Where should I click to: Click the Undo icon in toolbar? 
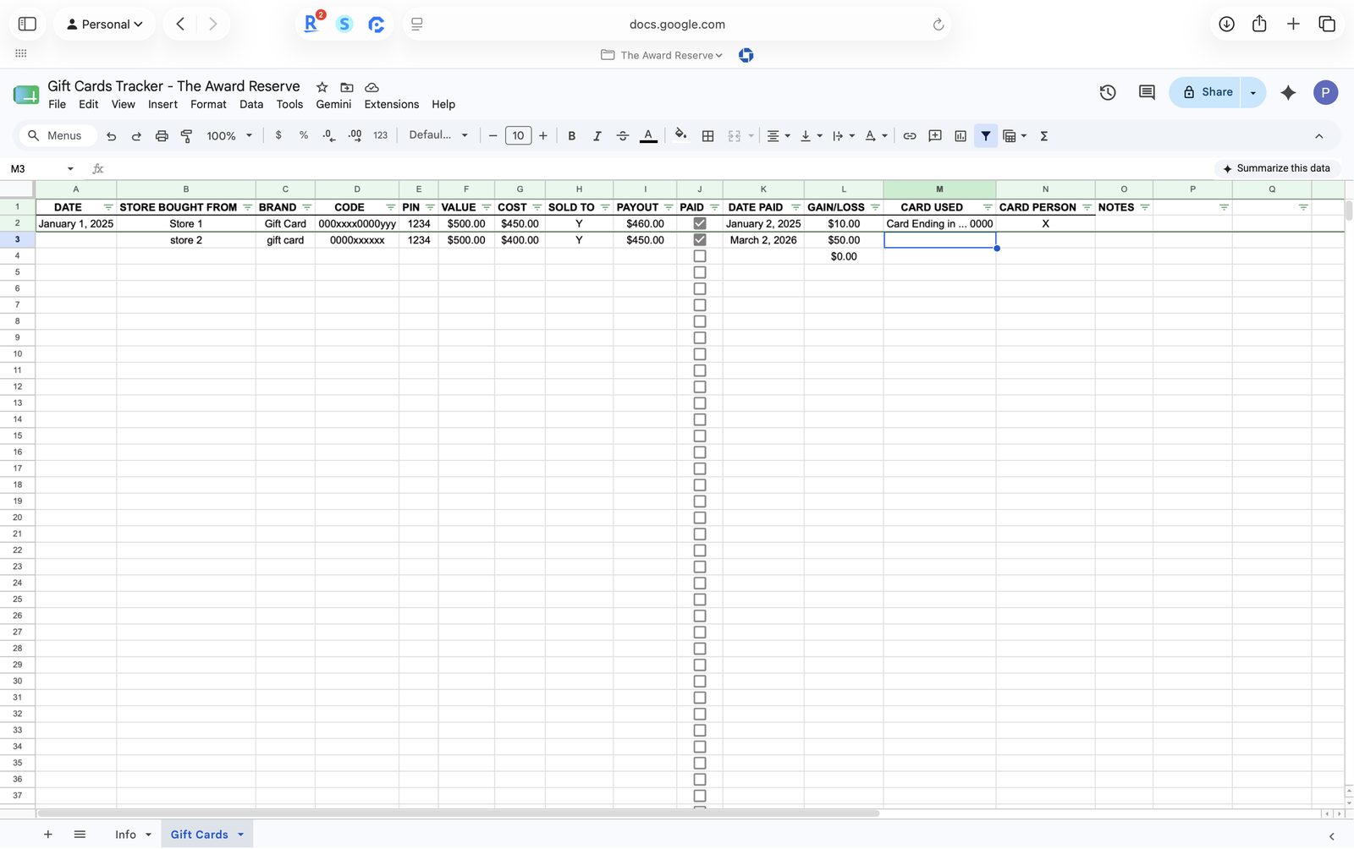click(x=111, y=136)
